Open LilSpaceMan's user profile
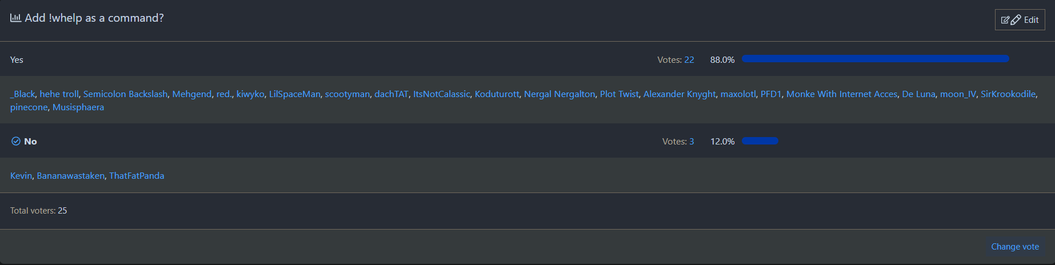The image size is (1055, 265). 294,94
